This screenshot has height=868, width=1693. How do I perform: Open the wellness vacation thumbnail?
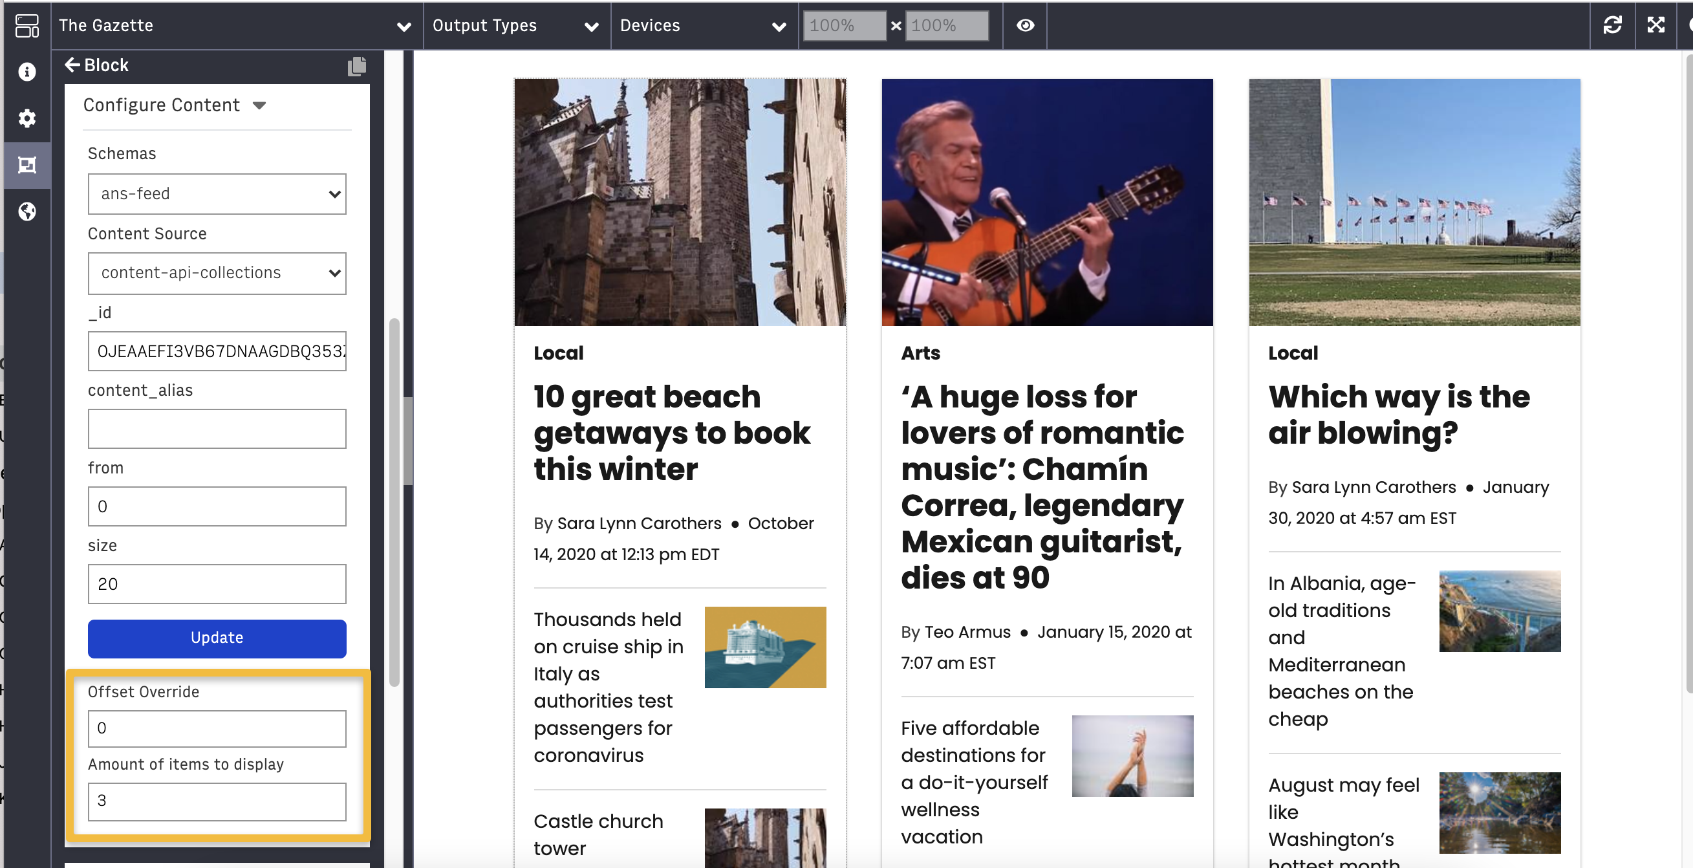point(1132,756)
